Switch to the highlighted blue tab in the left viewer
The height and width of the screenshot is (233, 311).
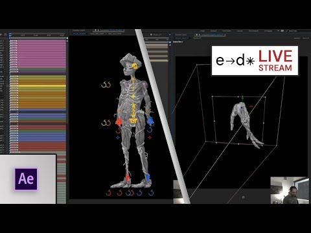point(80,34)
